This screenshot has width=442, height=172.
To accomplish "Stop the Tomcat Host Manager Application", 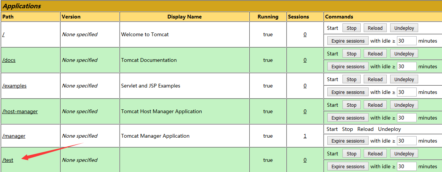I will coord(352,105).
